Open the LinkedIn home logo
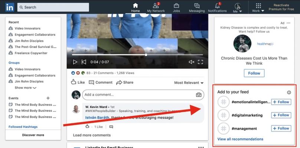300x148 pixels. point(10,7)
